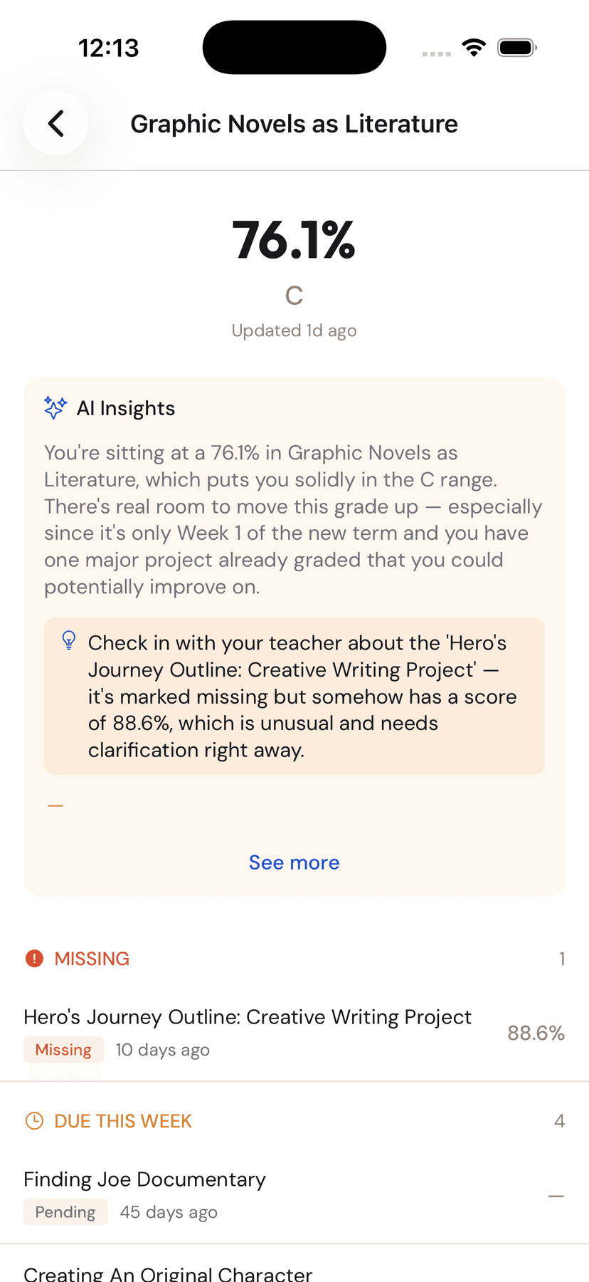Screen dimensions: 589x1282
Task: Tap the AI Insights sparkle icon
Action: 55,408
